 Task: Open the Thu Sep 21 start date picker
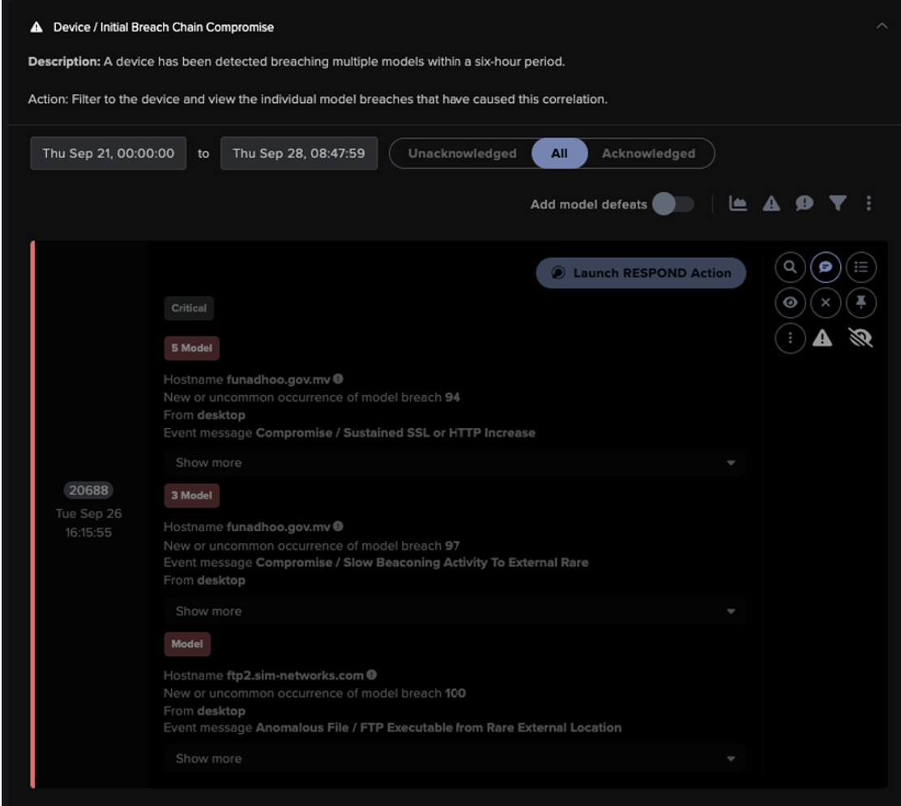(109, 152)
